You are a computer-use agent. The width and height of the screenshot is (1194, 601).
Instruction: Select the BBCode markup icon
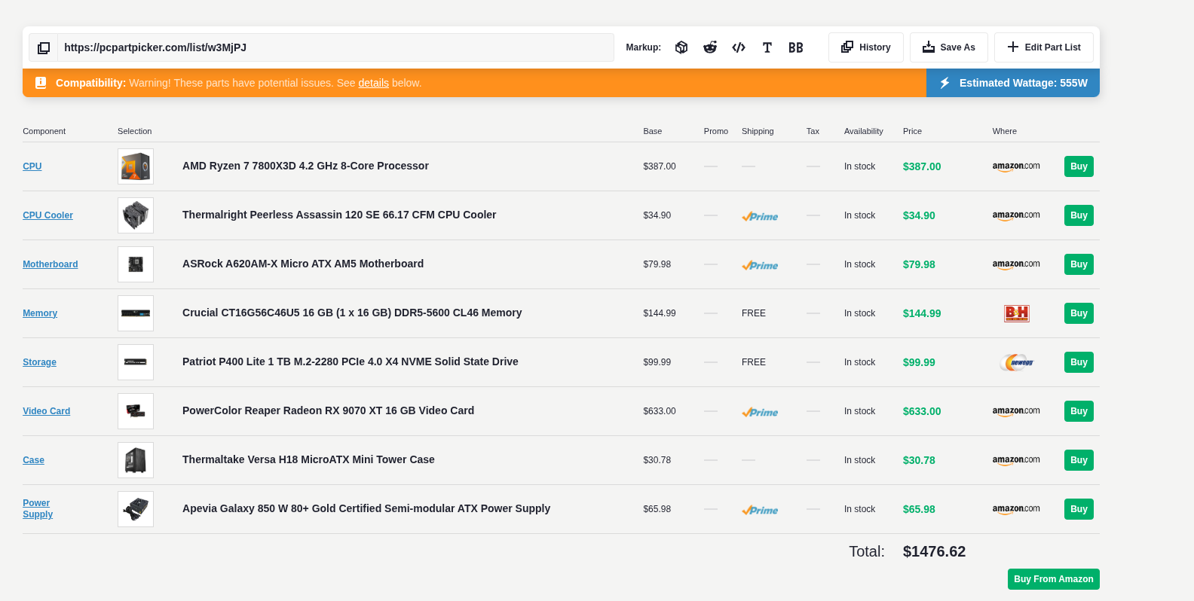click(x=796, y=47)
